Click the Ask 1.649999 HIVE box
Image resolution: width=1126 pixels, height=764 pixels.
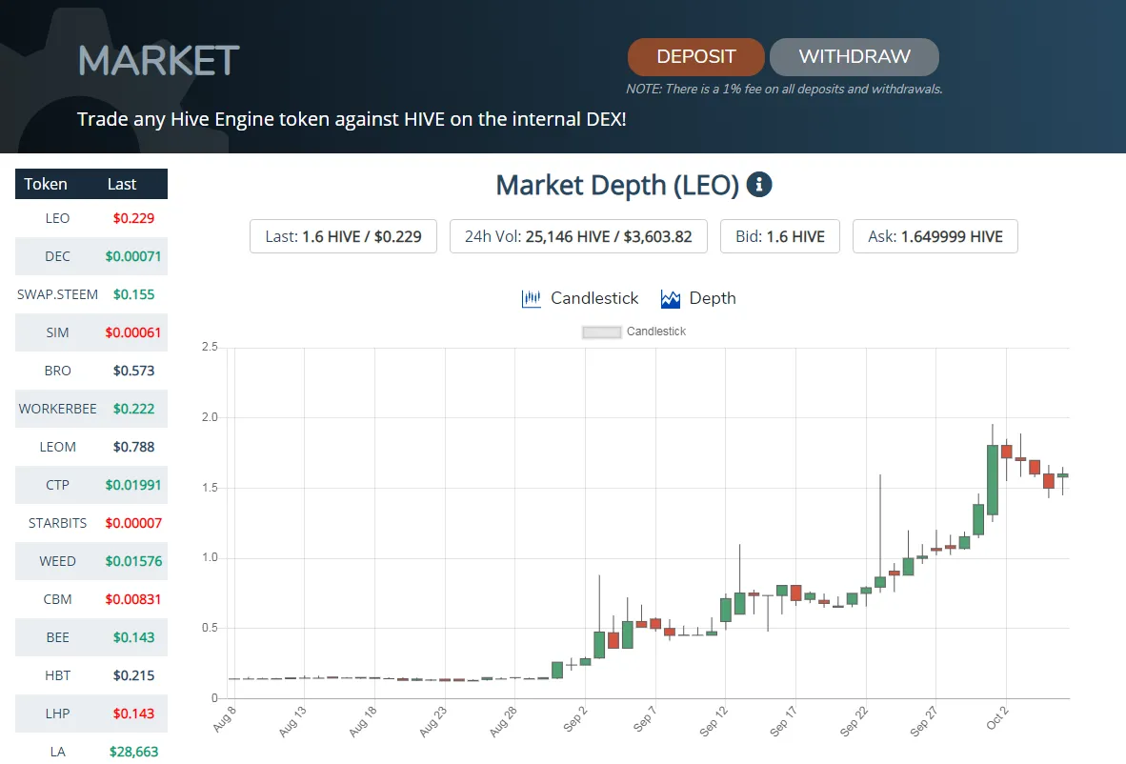pyautogui.click(x=935, y=236)
